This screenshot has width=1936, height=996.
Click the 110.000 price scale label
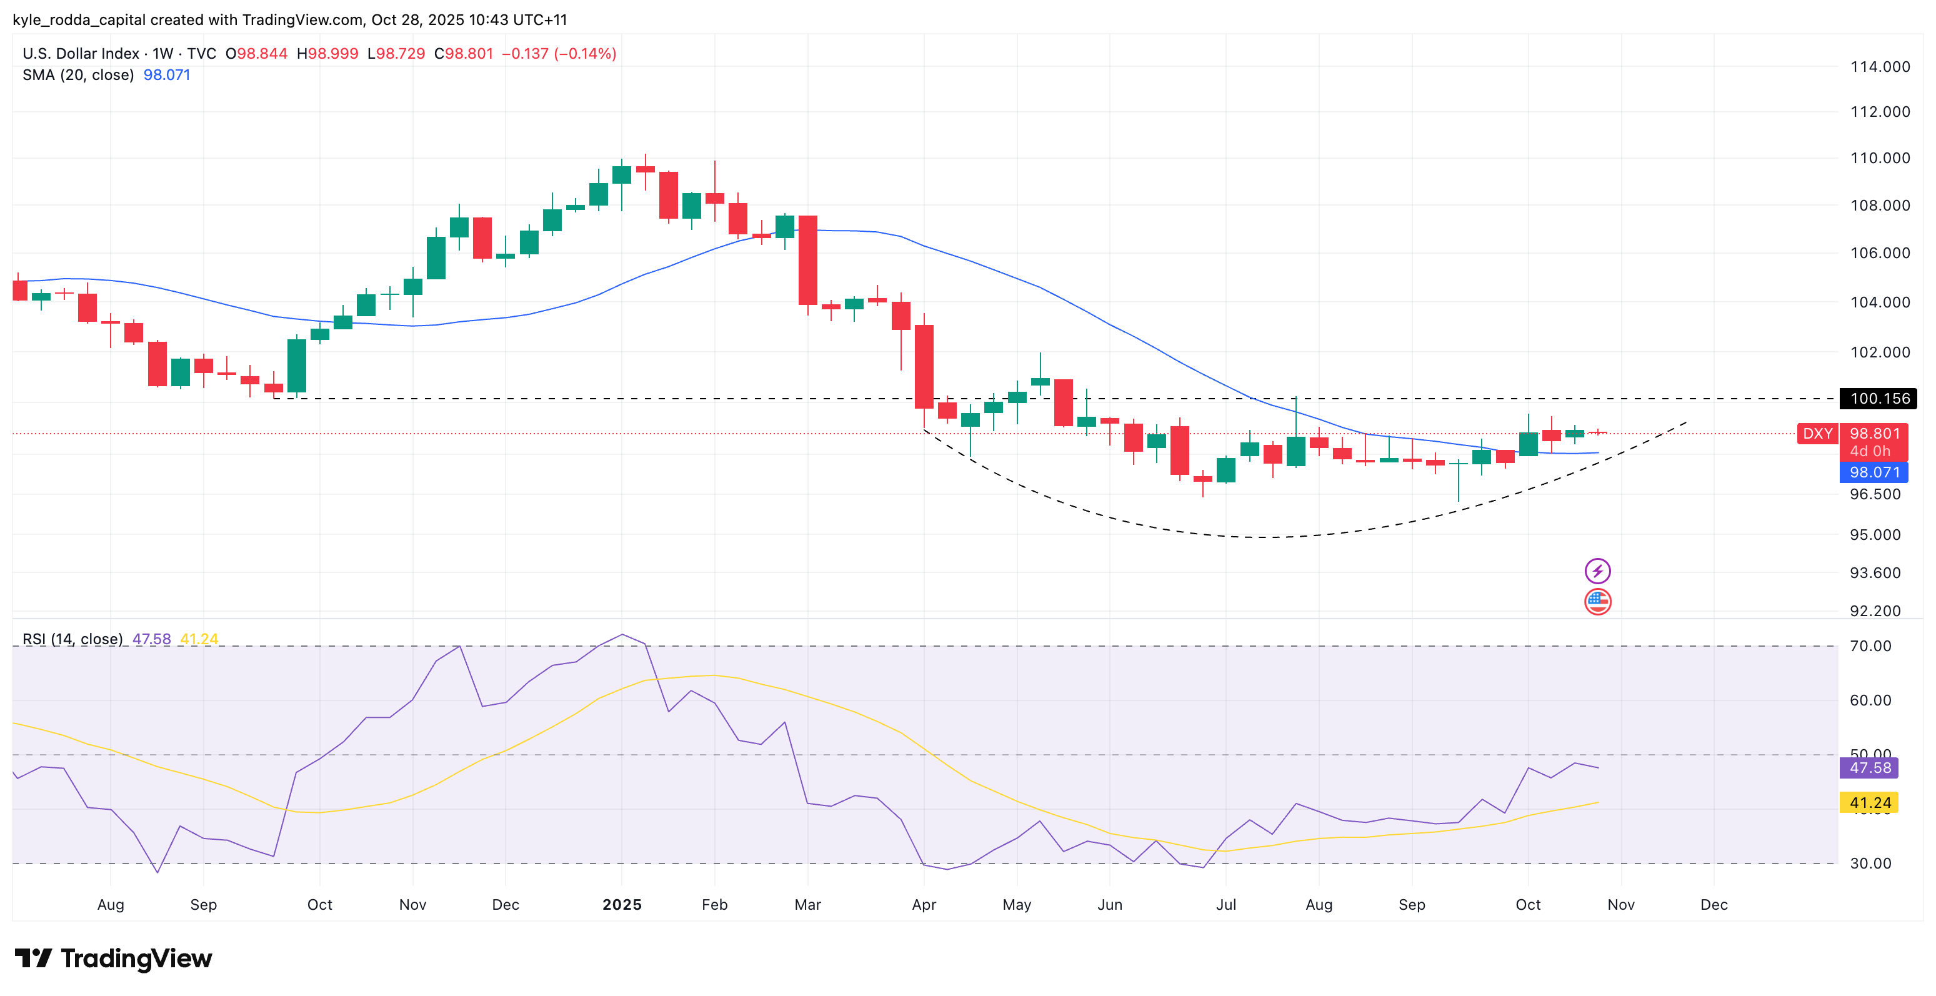pyautogui.click(x=1879, y=158)
